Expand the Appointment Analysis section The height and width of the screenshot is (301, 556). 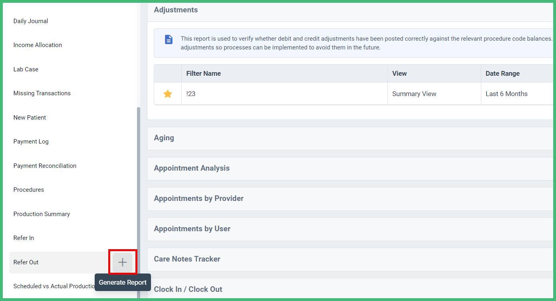(192, 168)
